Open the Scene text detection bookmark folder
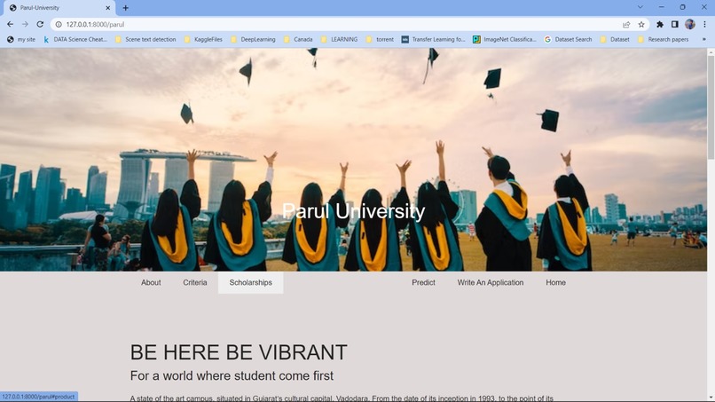715x402 pixels. (x=145, y=40)
